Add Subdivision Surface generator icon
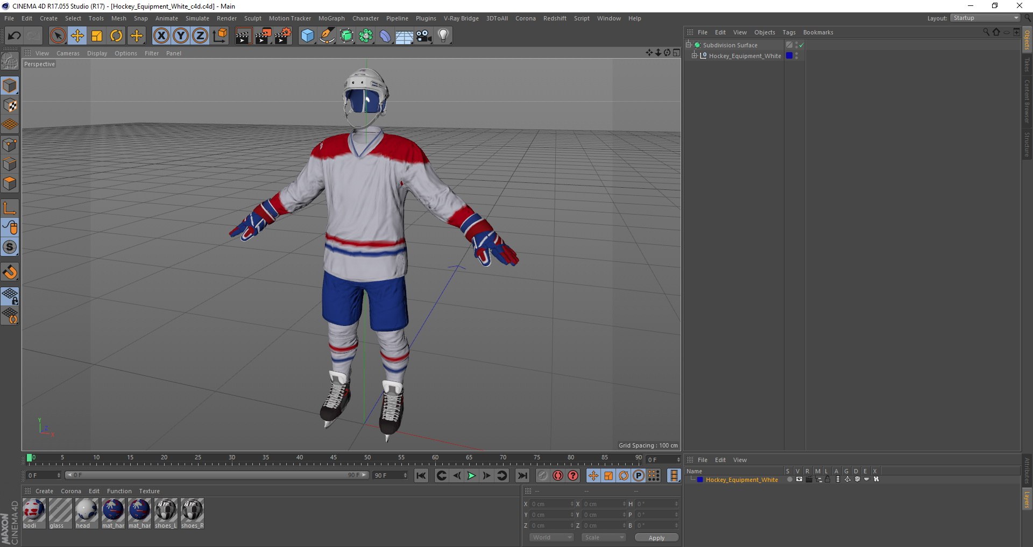This screenshot has height=547, width=1033. (347, 36)
